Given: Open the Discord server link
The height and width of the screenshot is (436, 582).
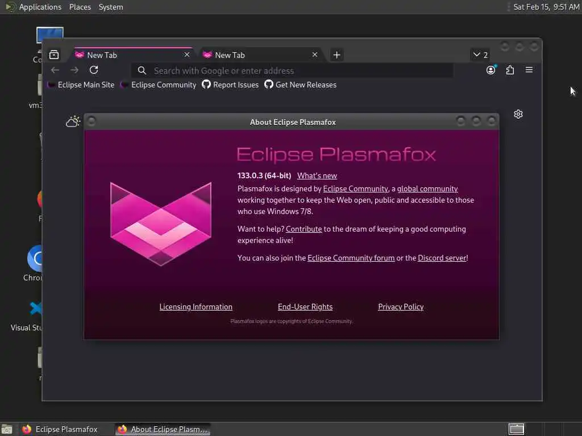Looking at the screenshot, I should click(x=442, y=258).
